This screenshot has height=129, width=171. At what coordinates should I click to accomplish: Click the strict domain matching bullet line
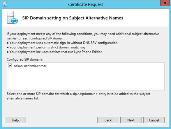click(46, 48)
